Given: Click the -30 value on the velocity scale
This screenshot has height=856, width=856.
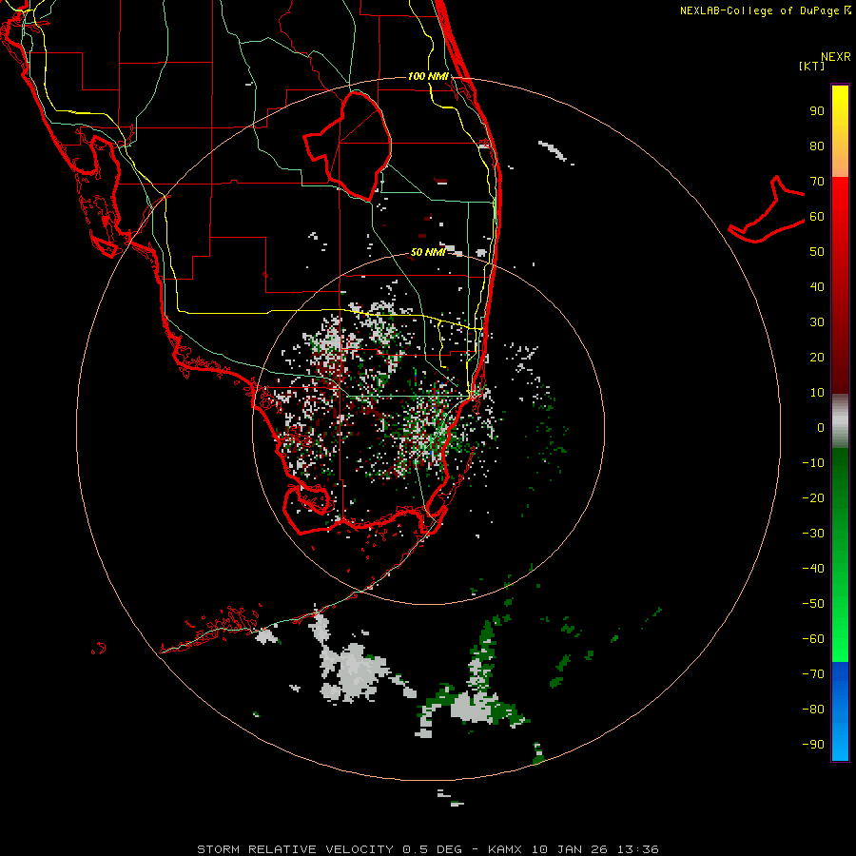Looking at the screenshot, I should click(813, 534).
